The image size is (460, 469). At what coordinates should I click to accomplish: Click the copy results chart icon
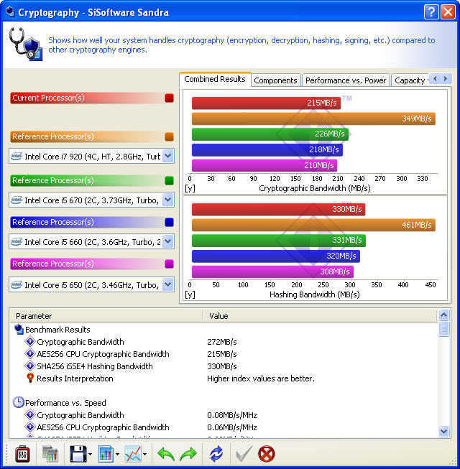pos(50,454)
